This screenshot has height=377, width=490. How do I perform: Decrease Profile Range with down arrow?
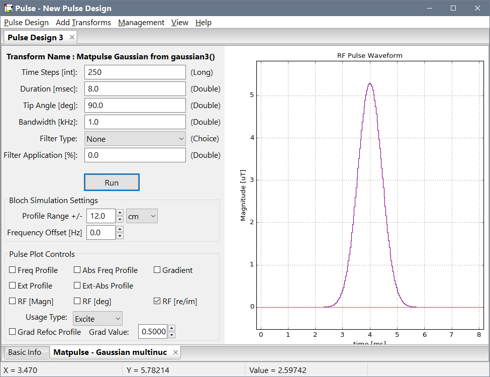[120, 220]
